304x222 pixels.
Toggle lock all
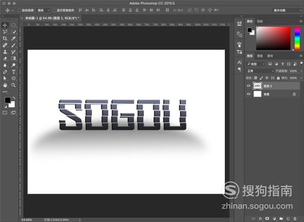[278, 78]
